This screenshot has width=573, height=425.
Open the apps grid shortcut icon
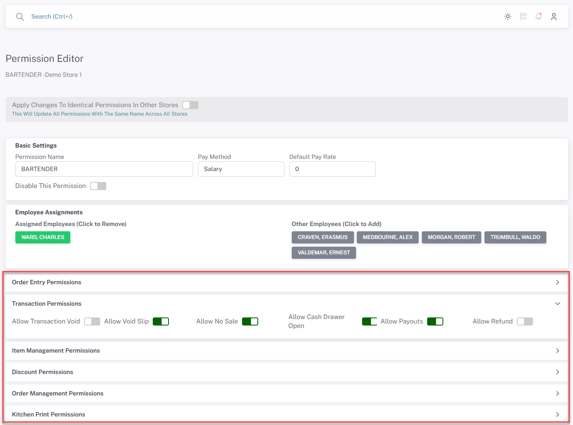pyautogui.click(x=523, y=17)
